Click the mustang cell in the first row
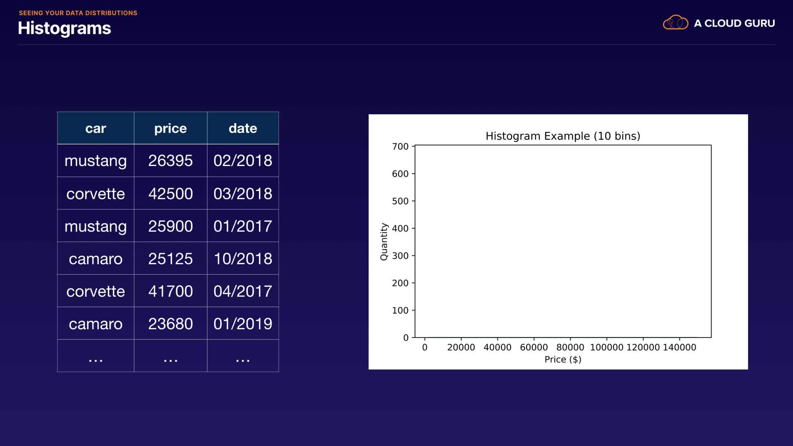The width and height of the screenshot is (793, 446). tap(95, 161)
